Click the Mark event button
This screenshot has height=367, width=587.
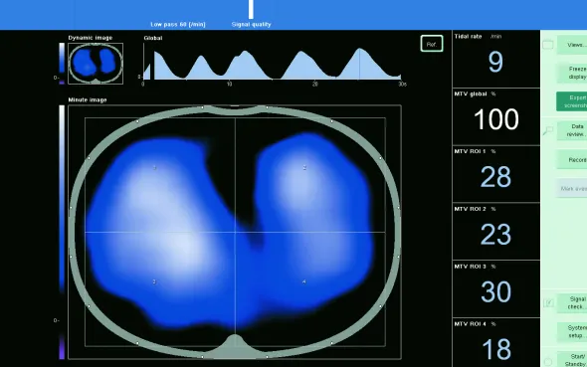(x=573, y=189)
